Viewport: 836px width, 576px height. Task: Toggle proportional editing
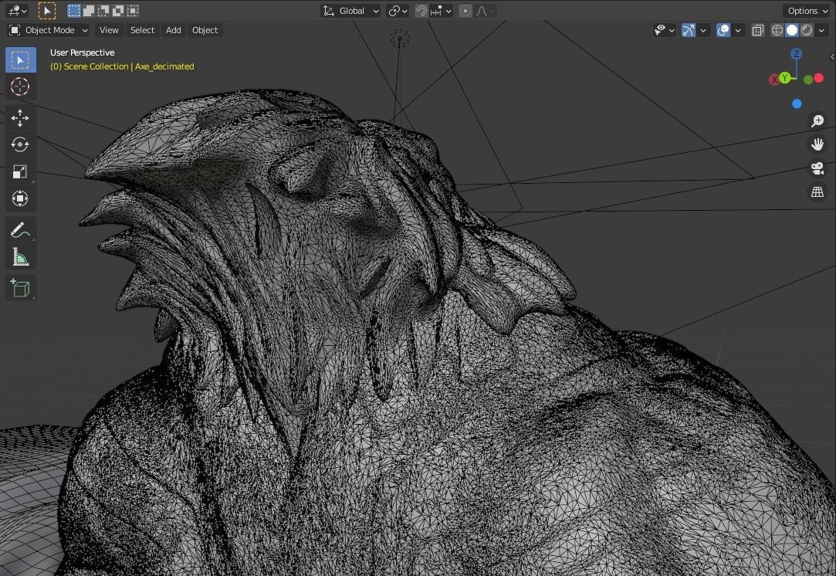click(465, 11)
